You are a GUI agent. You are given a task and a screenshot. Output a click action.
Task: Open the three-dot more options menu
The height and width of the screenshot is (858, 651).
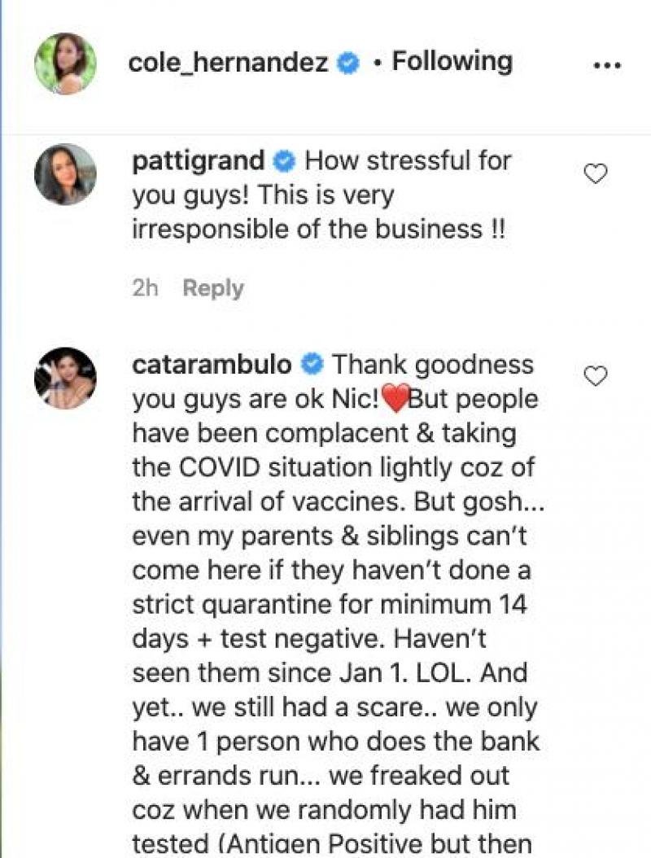coord(607,65)
